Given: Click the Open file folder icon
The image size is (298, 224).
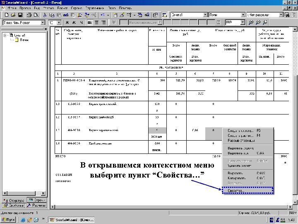Looking at the screenshot, I should pyautogui.click(x=13, y=15).
